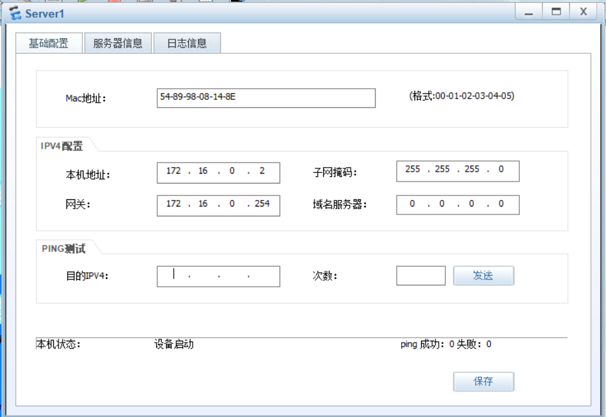Maximize the Server1 window
Screen dimensions: 606x417
[x=556, y=12]
